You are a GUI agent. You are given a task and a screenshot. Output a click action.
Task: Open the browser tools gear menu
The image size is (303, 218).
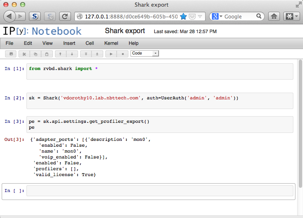(x=291, y=16)
